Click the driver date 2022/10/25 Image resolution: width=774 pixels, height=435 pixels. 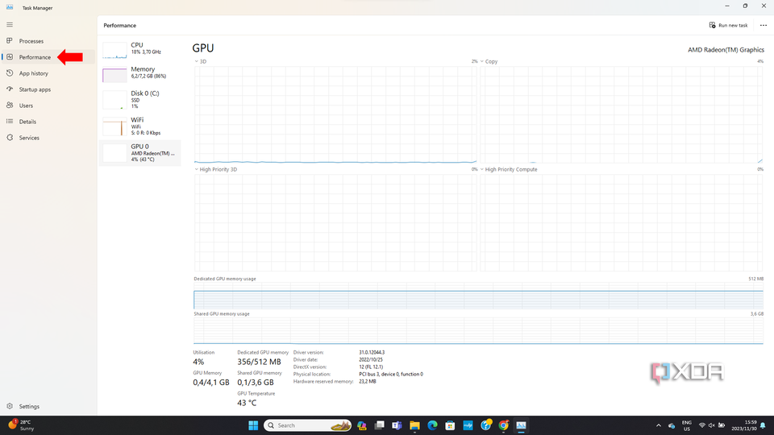371,359
